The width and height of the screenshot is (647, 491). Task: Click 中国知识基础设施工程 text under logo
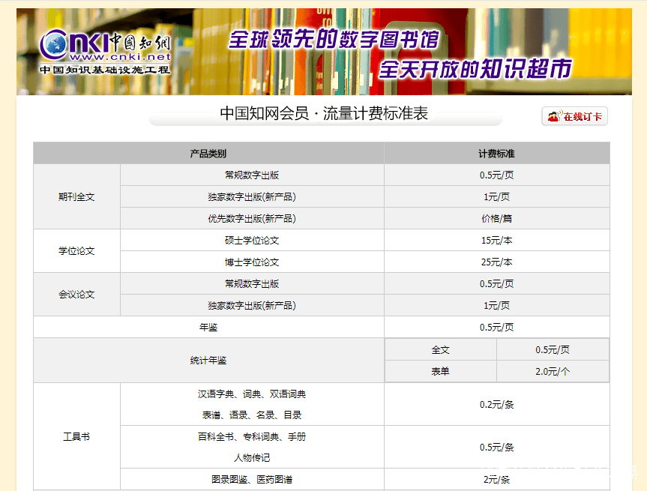click(105, 70)
